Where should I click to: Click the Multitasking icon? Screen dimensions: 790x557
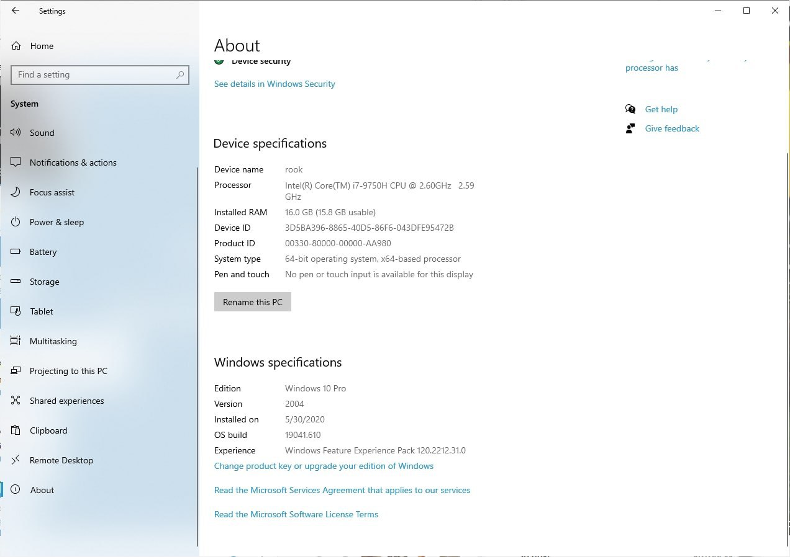point(16,341)
